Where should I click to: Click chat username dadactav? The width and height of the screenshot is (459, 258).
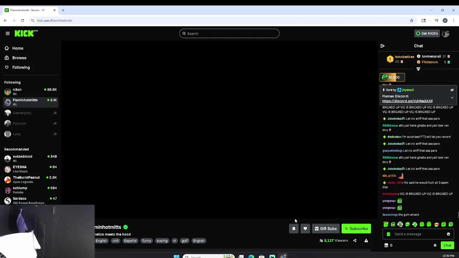click(394, 137)
